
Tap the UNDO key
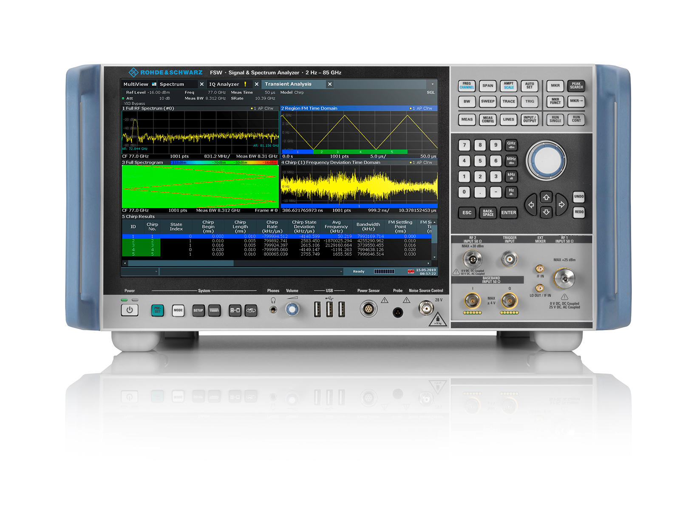point(579,197)
